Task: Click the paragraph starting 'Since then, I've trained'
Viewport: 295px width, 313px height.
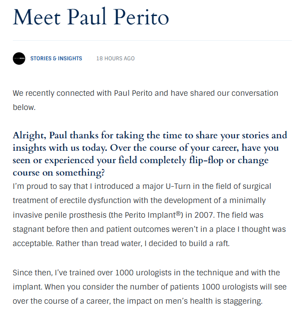Action: (150, 287)
